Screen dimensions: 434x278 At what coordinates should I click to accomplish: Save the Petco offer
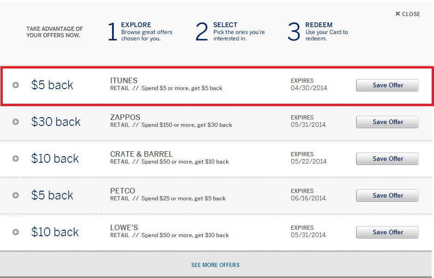tap(387, 195)
